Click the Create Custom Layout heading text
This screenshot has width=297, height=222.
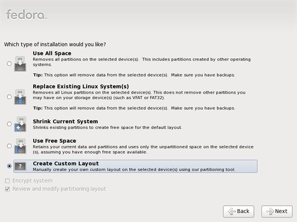pos(66,164)
